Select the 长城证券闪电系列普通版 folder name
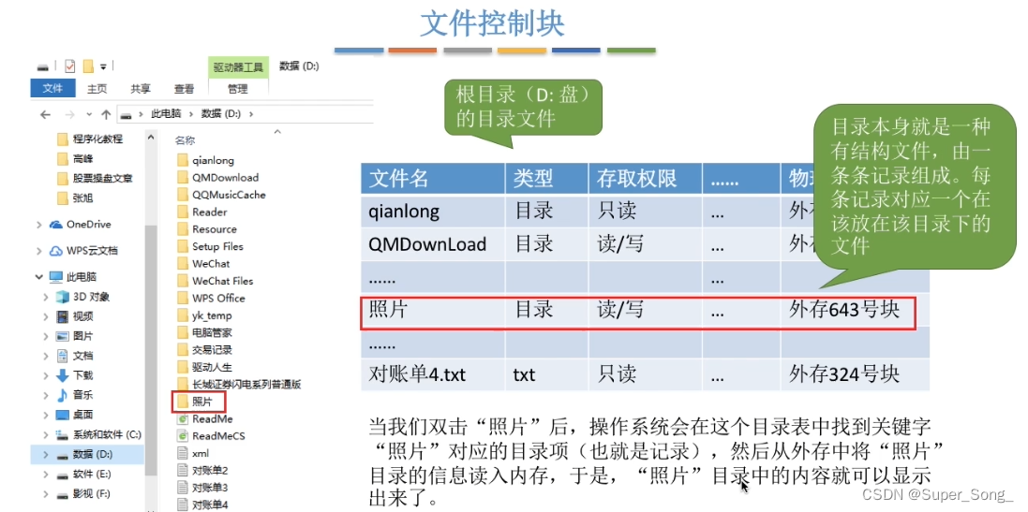Viewport: 1028px width, 512px height. pyautogui.click(x=246, y=385)
